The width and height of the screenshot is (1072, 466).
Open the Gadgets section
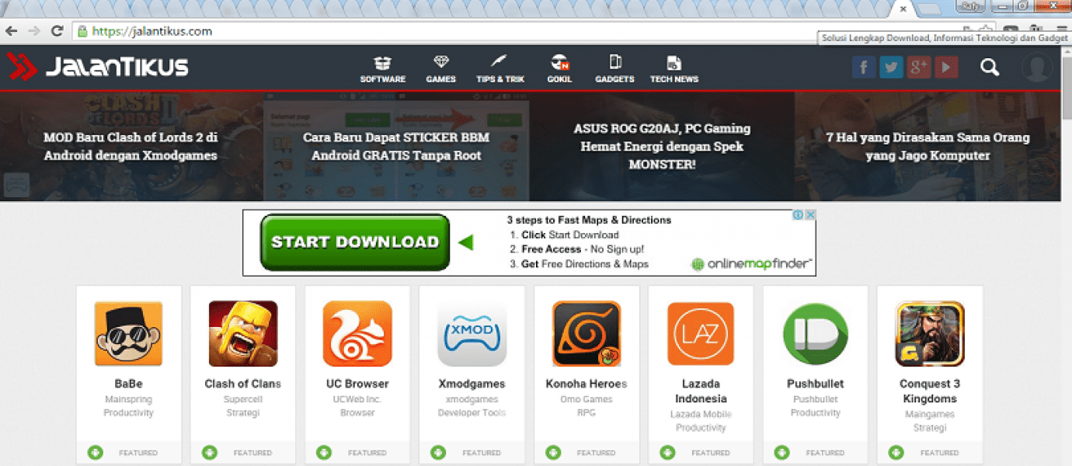coord(614,69)
